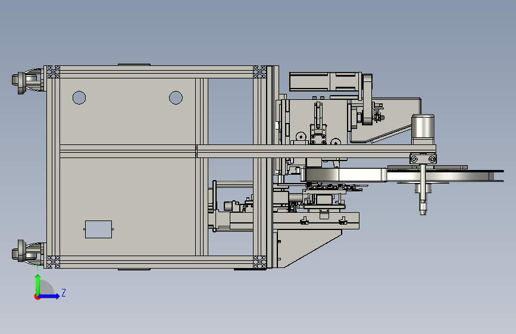Select the top-left caster wheel
Screen dimensions: 516x334
pyautogui.click(x=27, y=81)
